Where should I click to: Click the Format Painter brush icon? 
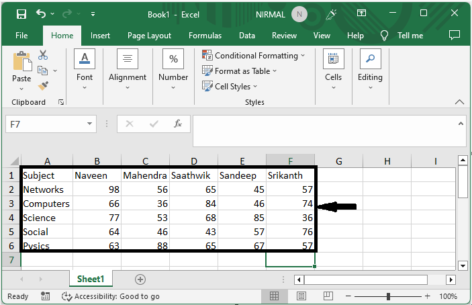(x=44, y=86)
